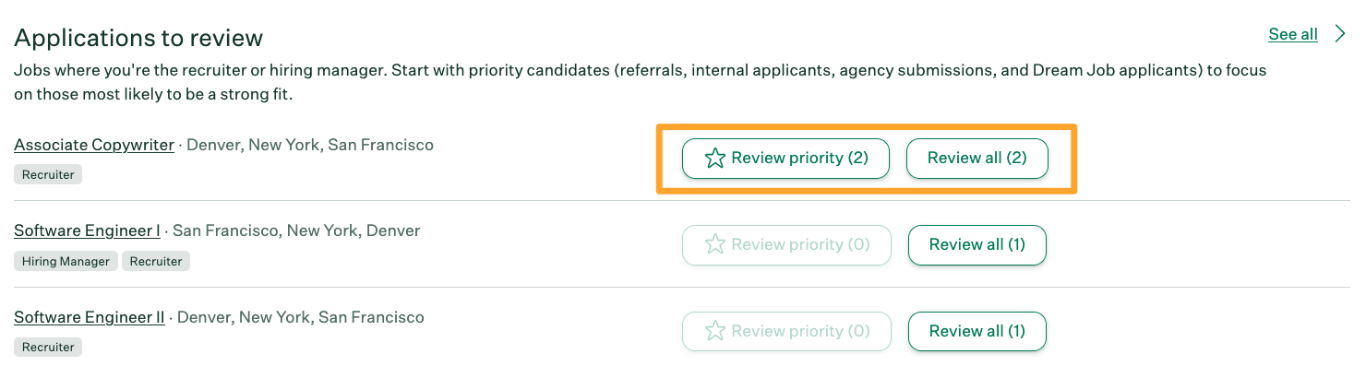Image resolution: width=1366 pixels, height=366 pixels.
Task: Click the star icon in Software Engineer II's Review priority
Action: [714, 332]
